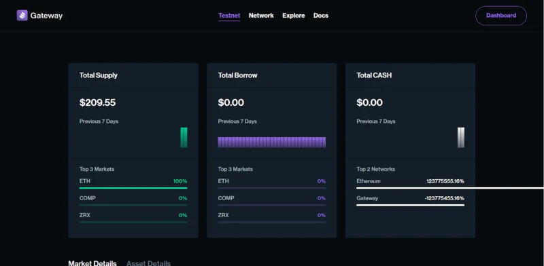
Task: Click the Total Supply heading
Action: pyautogui.click(x=99, y=75)
